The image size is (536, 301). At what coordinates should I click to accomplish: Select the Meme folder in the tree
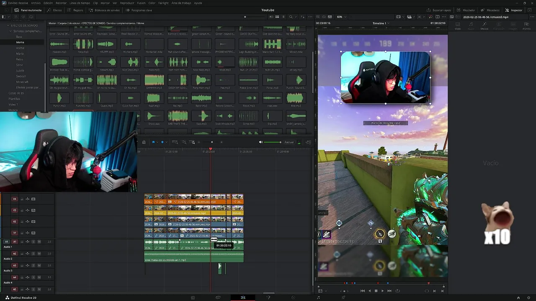pos(20,42)
